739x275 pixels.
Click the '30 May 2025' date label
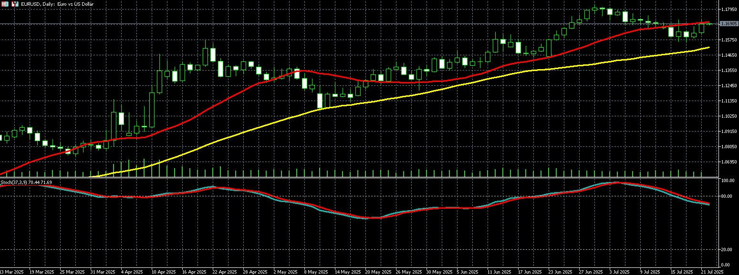(x=439, y=272)
